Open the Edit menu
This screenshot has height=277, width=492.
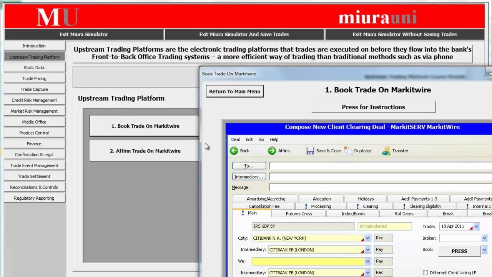[249, 140]
